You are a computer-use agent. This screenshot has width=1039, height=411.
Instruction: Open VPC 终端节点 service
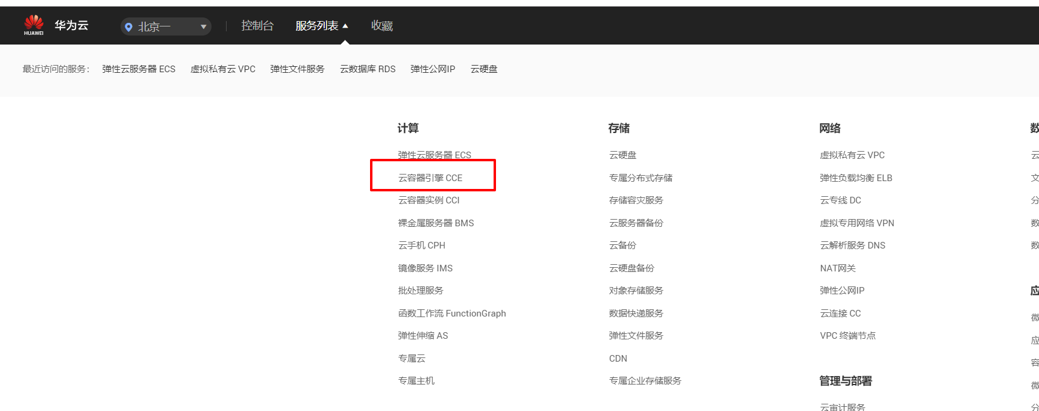(848, 336)
